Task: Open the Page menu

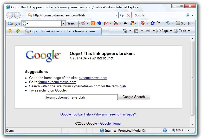Action: click(164, 31)
